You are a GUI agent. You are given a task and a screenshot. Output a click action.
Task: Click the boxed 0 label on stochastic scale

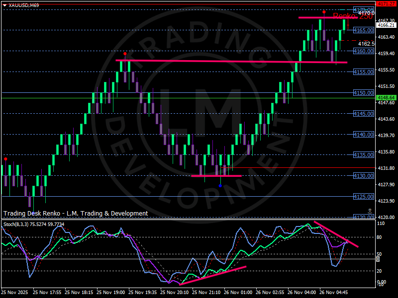pyautogui.click(x=378, y=259)
